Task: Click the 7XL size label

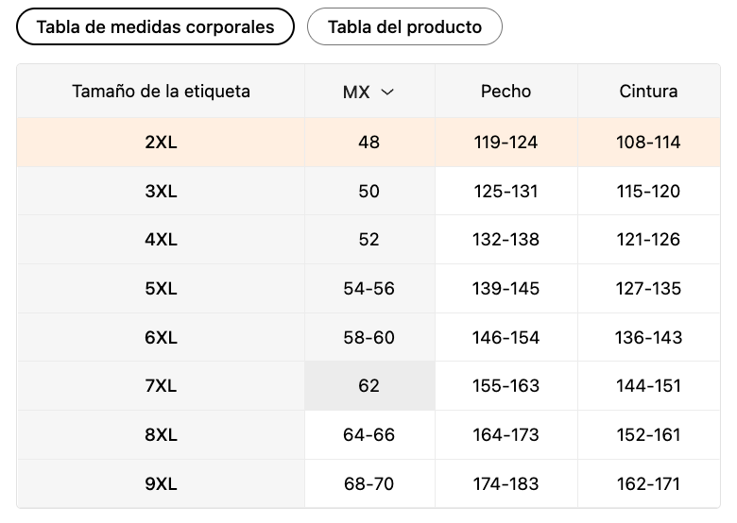Action: (161, 386)
